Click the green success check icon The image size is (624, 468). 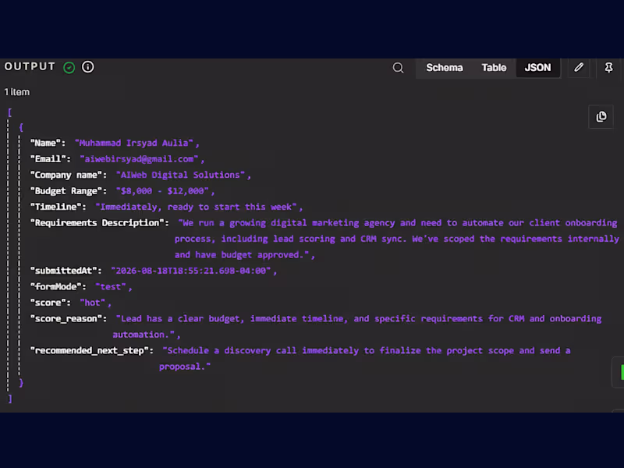(x=69, y=67)
